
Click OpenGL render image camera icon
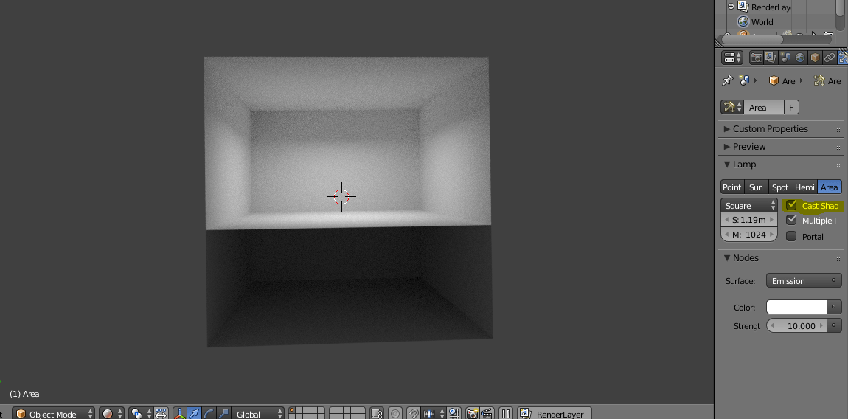pos(472,414)
